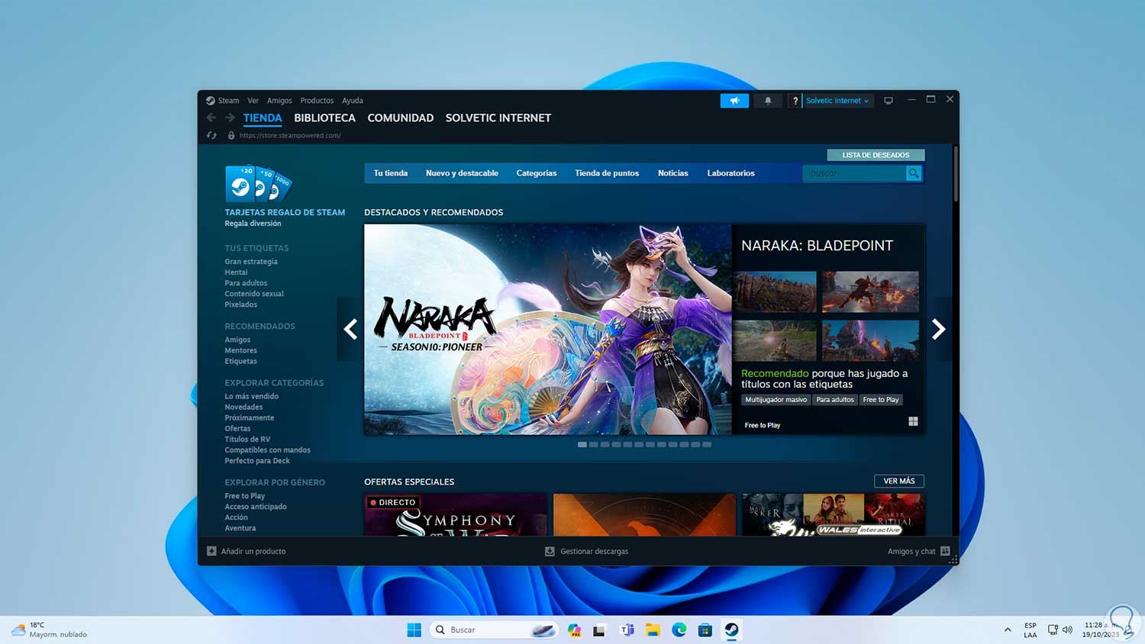Open the notifications bell
1145x644 pixels.
pos(768,101)
